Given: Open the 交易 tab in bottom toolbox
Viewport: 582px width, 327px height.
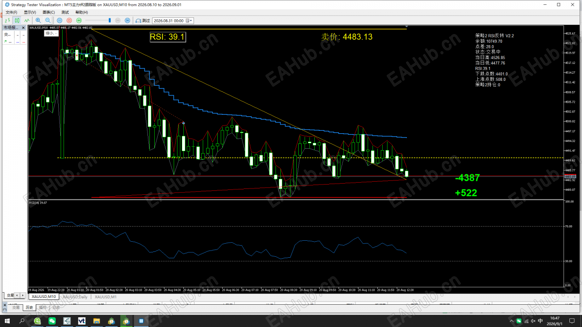Looking at the screenshot, I should coord(16,307).
